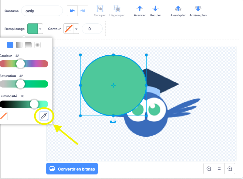Pick a color with the eyedropper tool
243x179 pixels.
click(44, 116)
